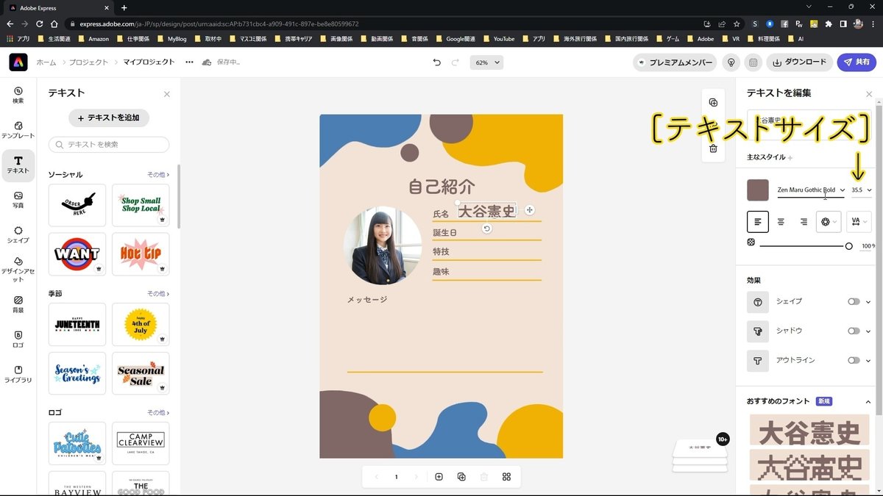Open the text layout style dropdown

coord(829,221)
